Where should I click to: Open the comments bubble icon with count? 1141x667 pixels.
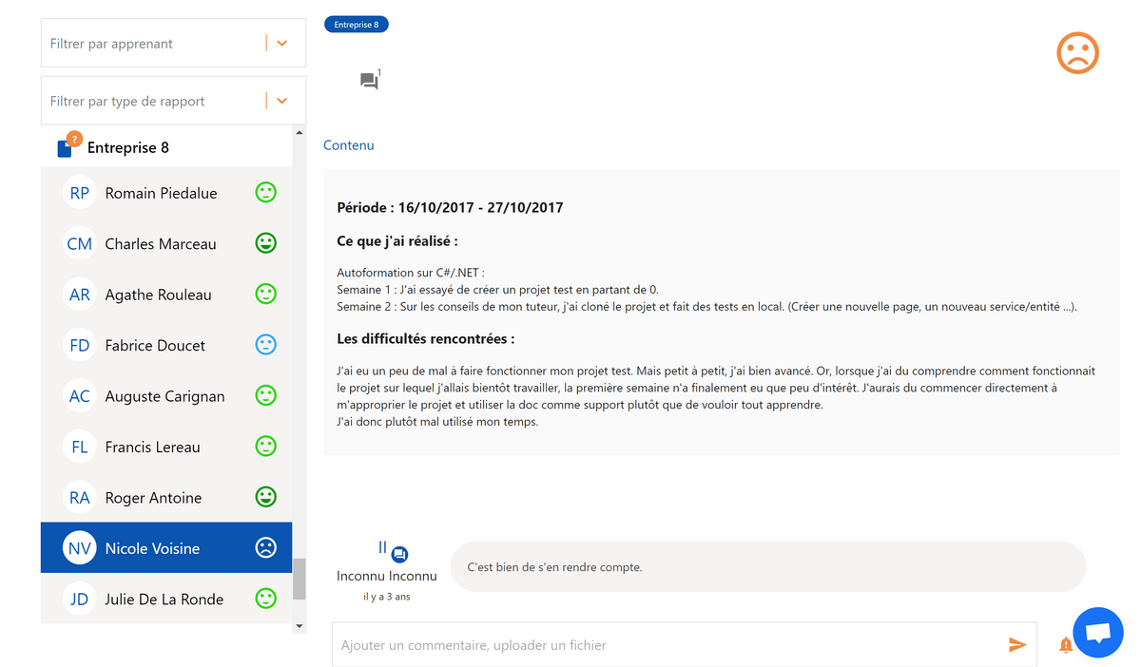[370, 80]
